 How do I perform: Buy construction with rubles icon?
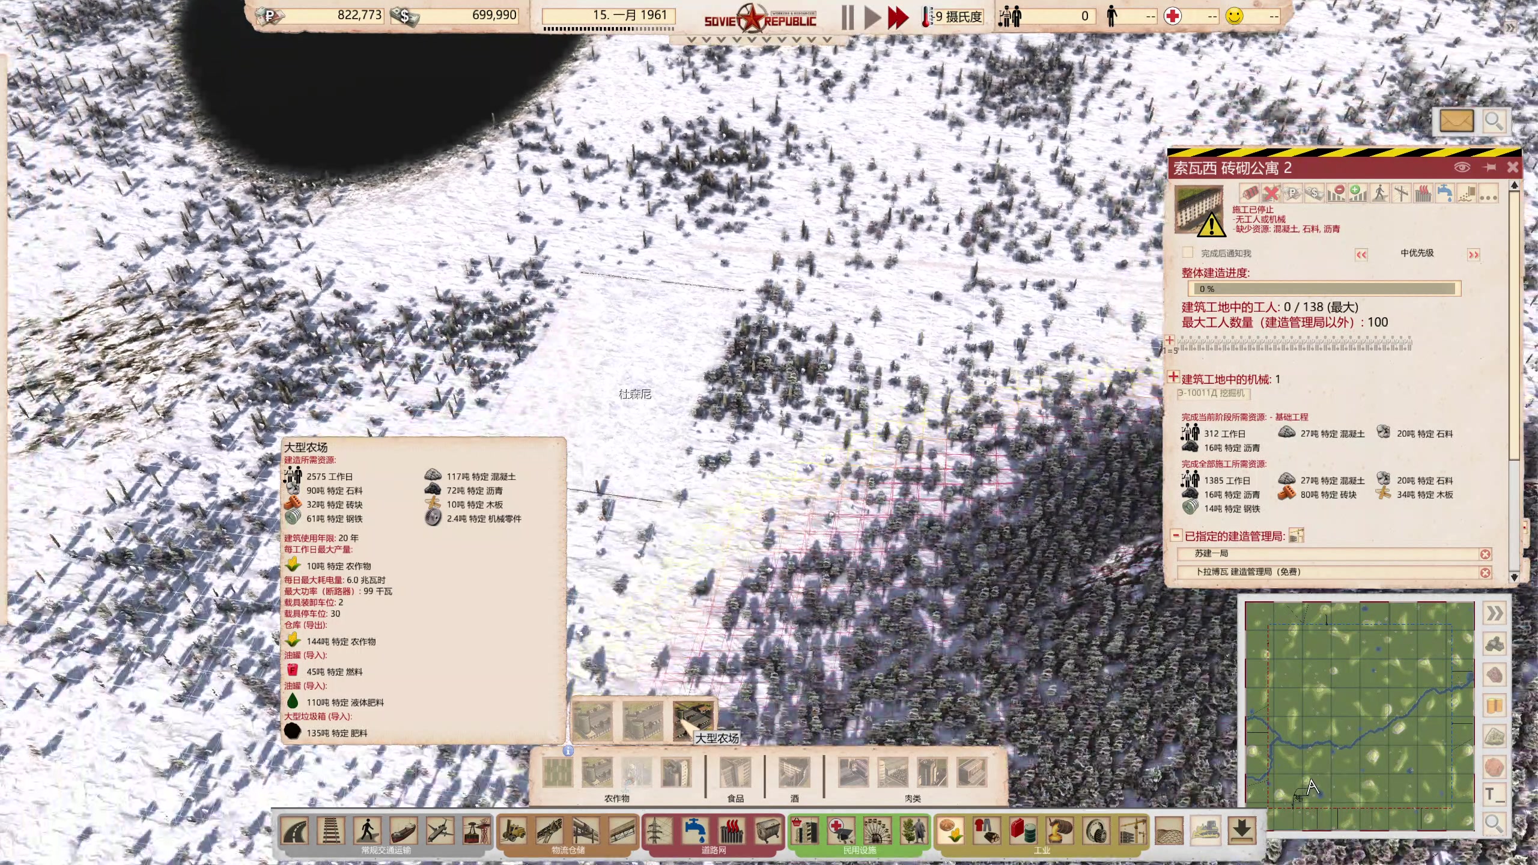pos(1292,193)
